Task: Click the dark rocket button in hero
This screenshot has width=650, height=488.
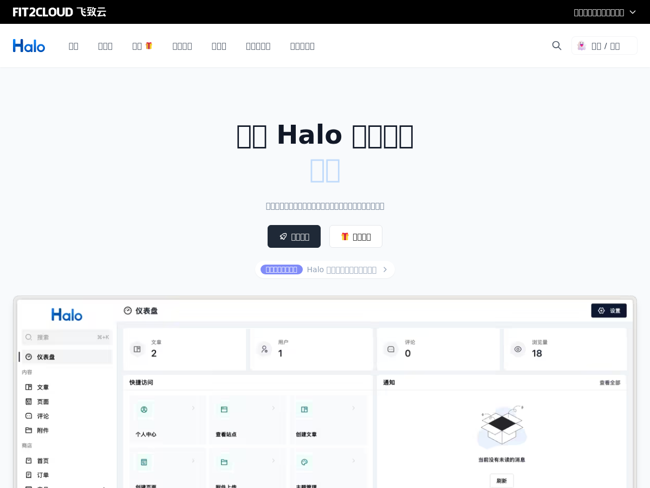Action: point(294,236)
